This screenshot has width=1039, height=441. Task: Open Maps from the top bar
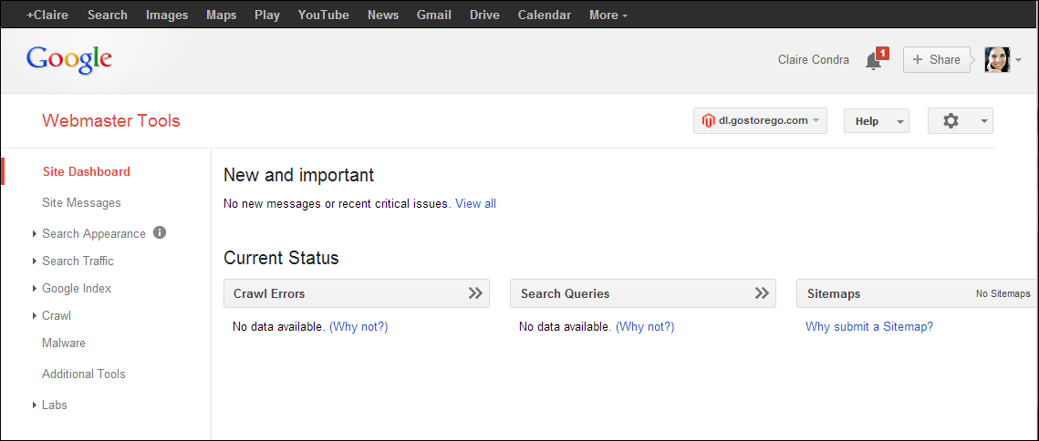pyautogui.click(x=222, y=15)
